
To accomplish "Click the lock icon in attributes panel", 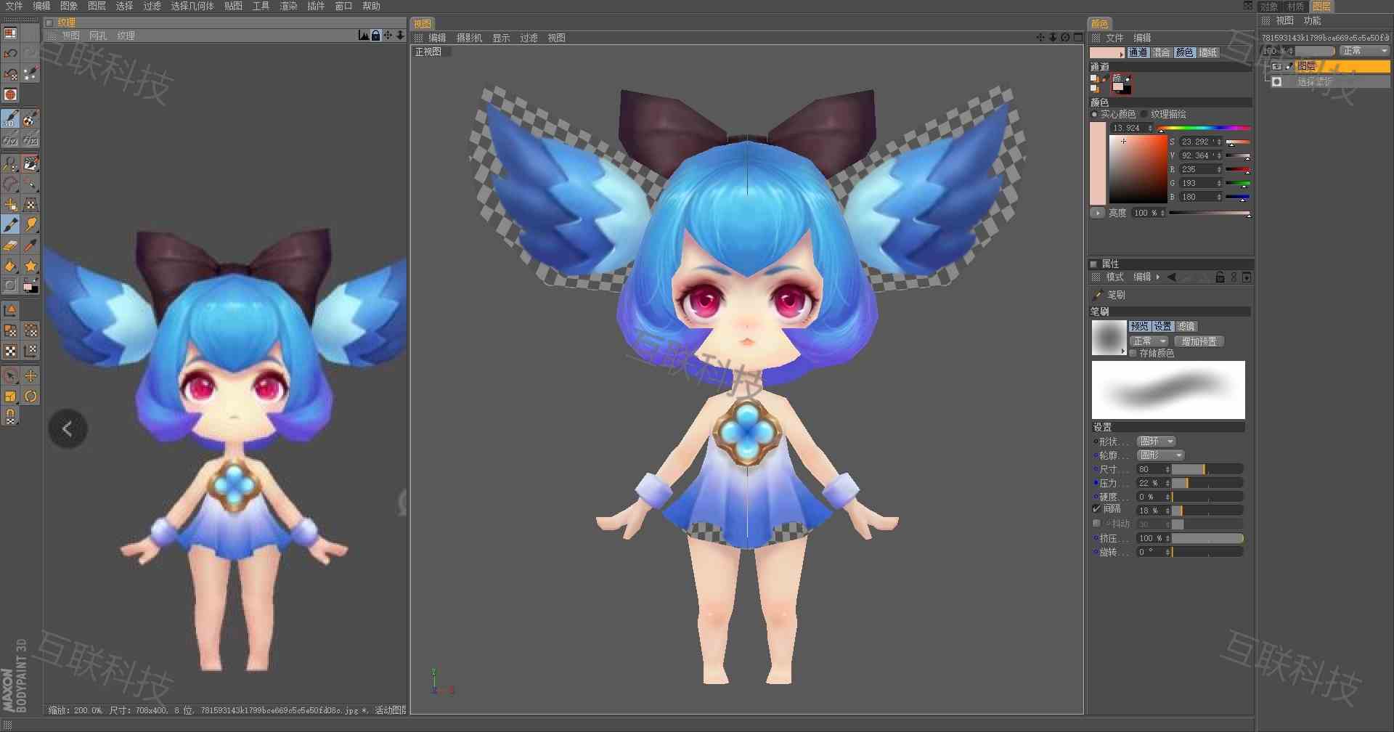I will tap(1220, 277).
